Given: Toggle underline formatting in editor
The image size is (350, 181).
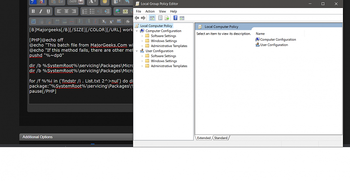Looking at the screenshot, I should (48, 11).
